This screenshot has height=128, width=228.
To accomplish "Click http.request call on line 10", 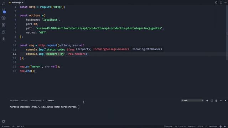I will point(48,45).
